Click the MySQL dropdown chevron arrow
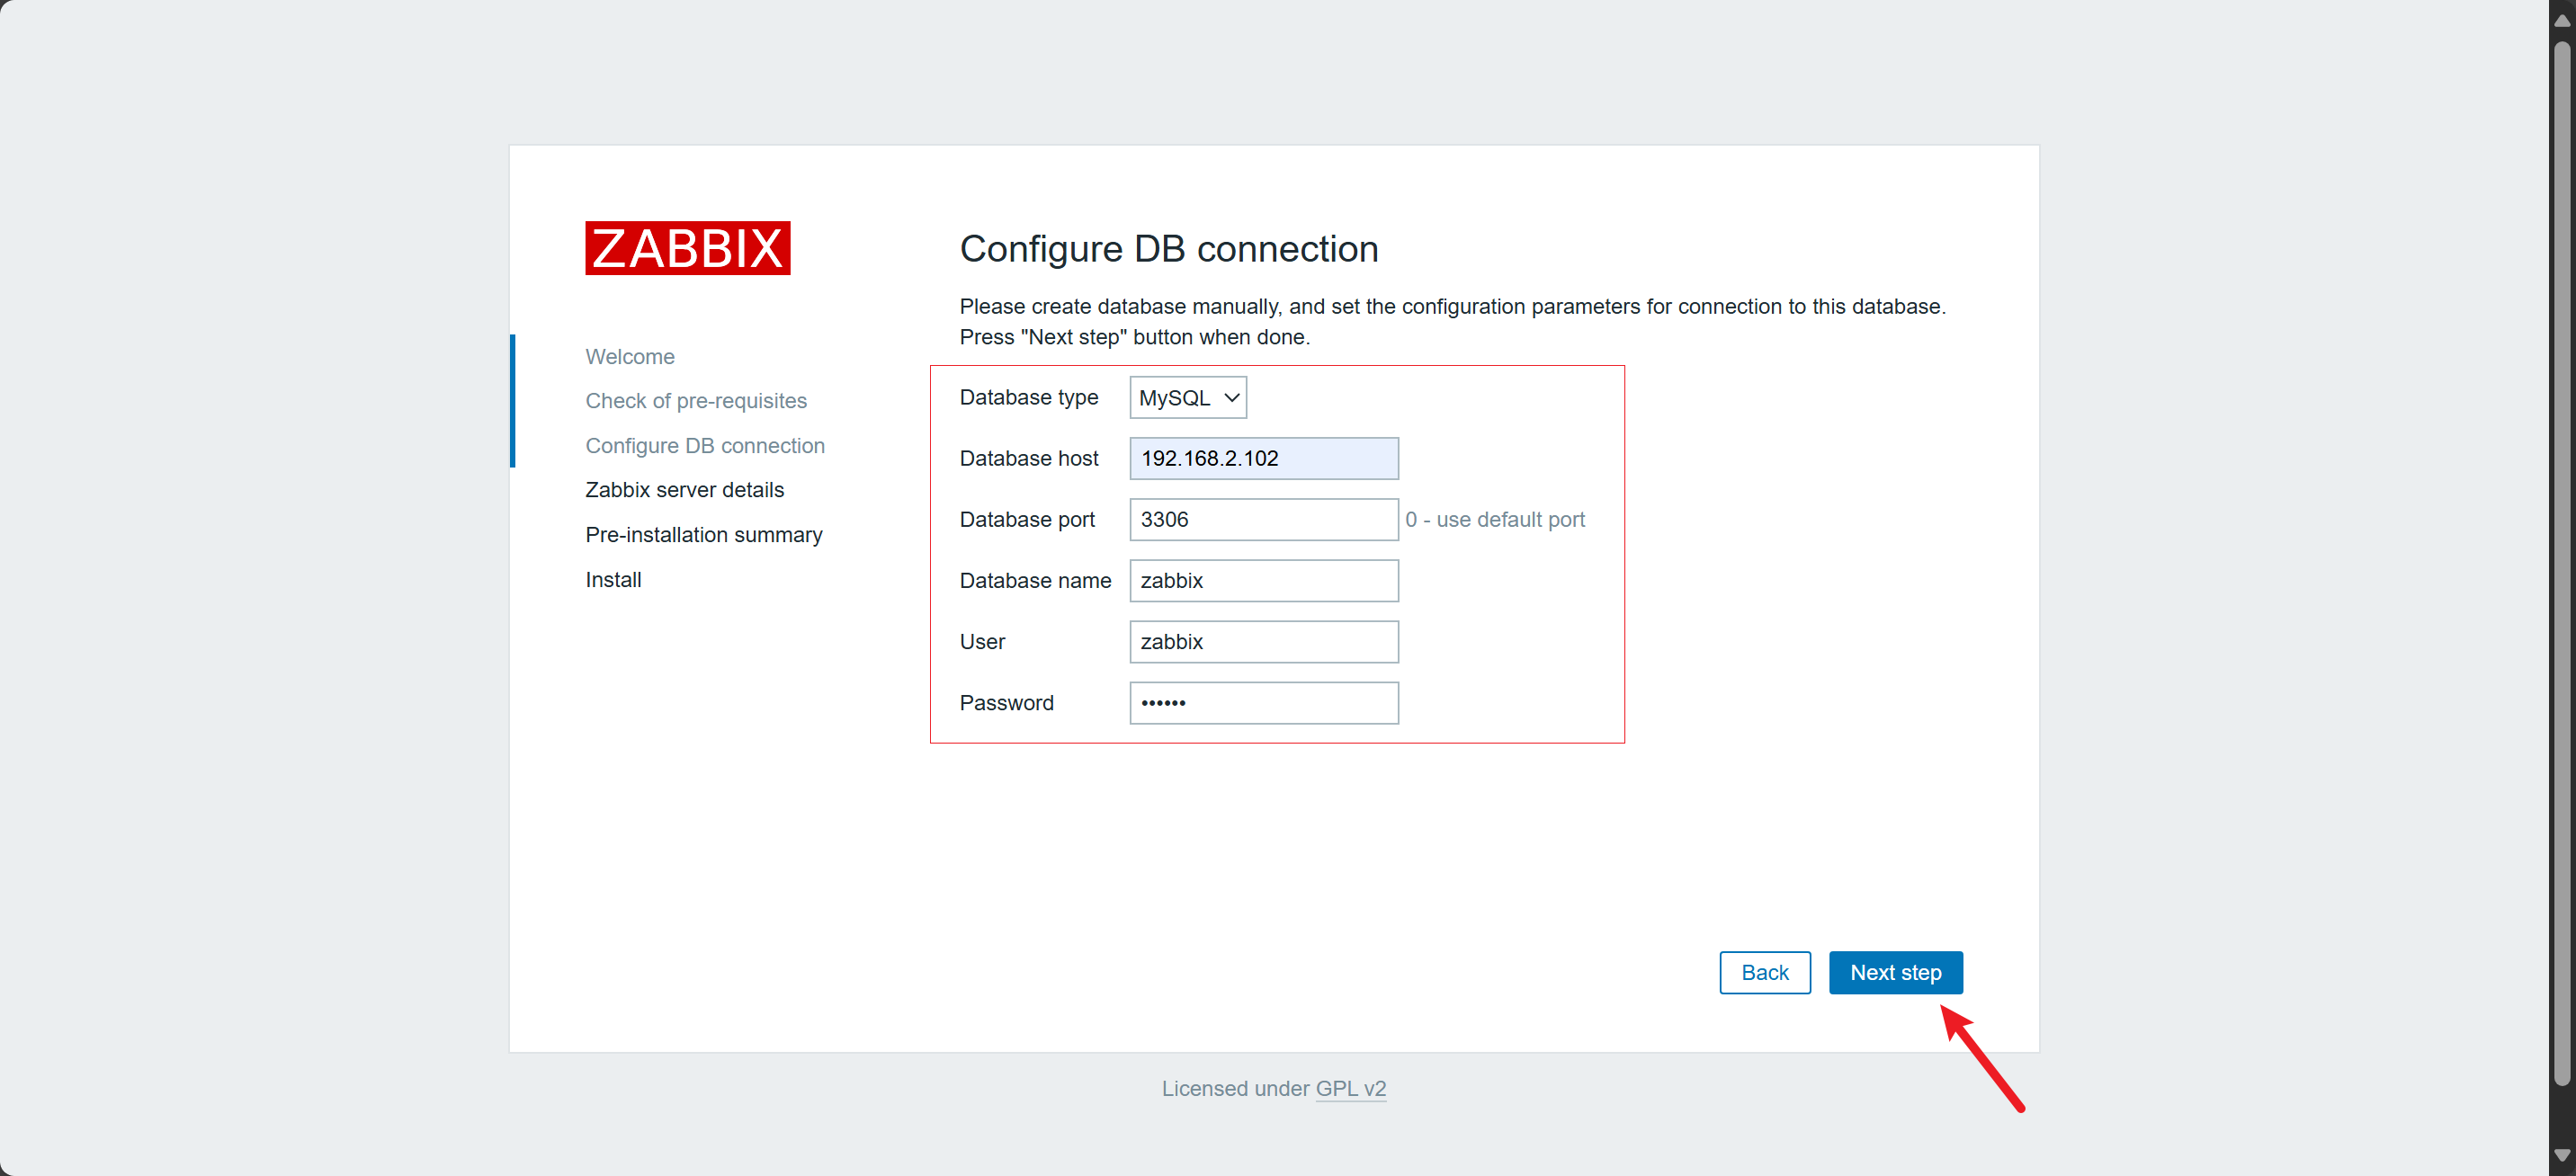Screen dimensions: 2576x1176 (1231, 397)
